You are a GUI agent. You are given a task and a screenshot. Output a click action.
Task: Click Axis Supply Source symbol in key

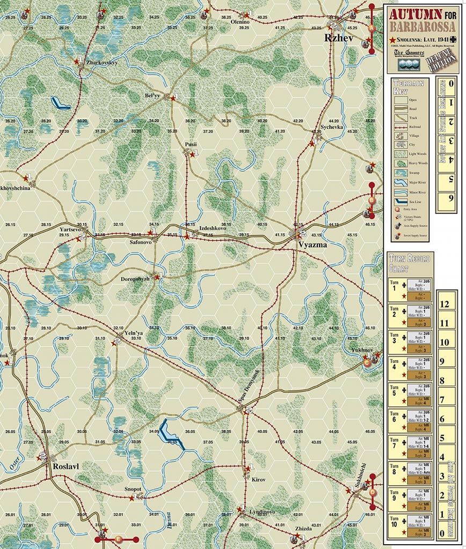399,226
